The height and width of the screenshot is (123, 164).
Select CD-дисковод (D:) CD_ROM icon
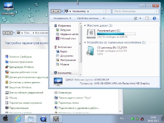(90, 51)
